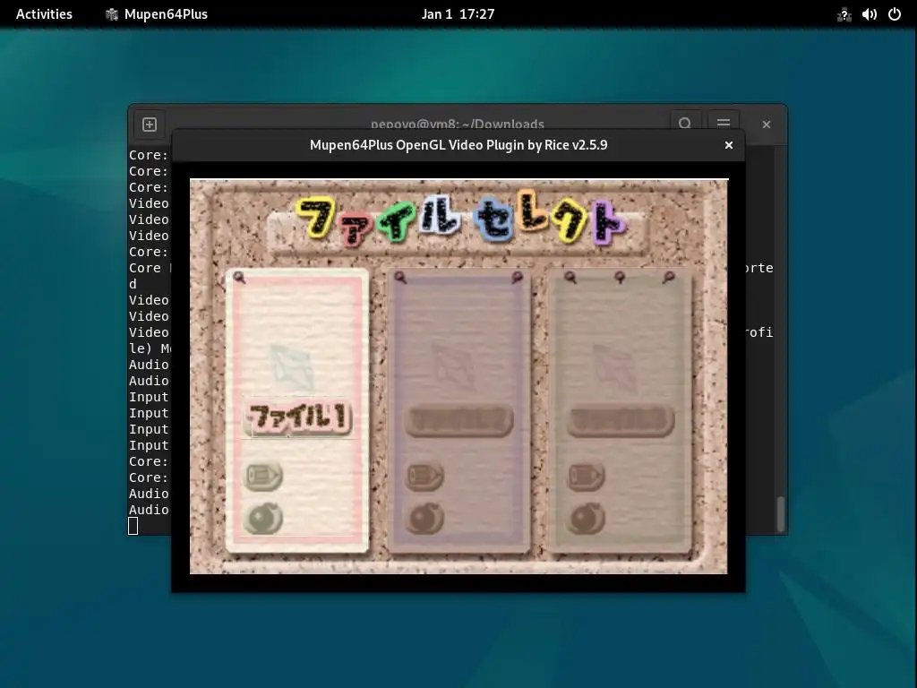Click the terminal window scrollbar
917x688 pixels.
pyautogui.click(x=781, y=513)
